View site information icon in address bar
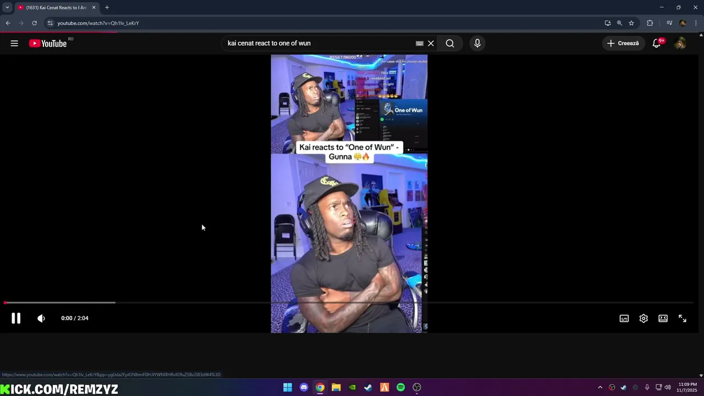This screenshot has width=704, height=396. point(50,23)
